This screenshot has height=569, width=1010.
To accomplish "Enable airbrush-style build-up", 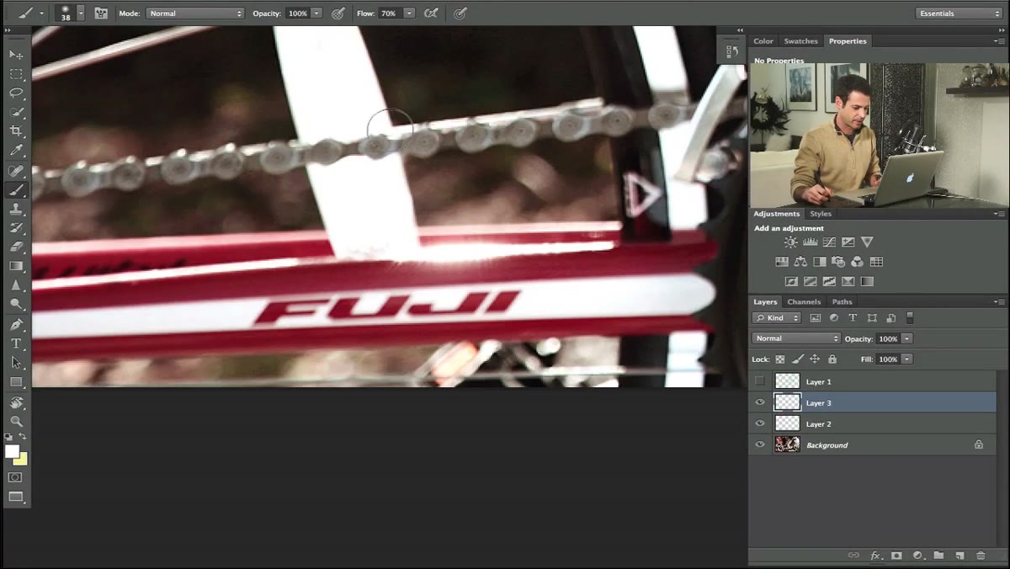I will [x=431, y=13].
